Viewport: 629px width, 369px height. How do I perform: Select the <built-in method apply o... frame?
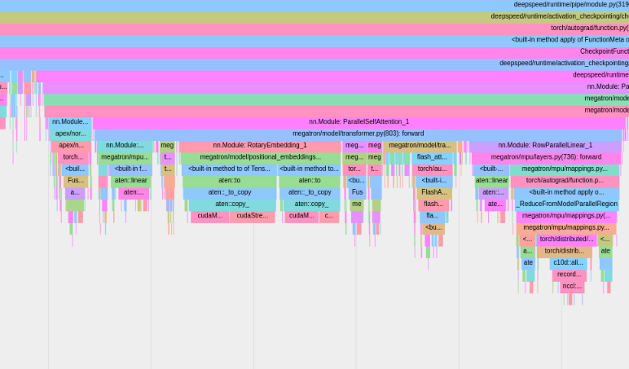(x=565, y=193)
